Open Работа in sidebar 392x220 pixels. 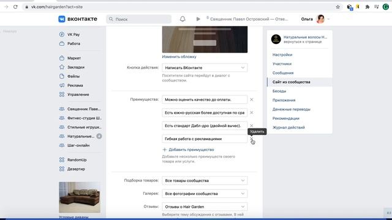tap(73, 43)
